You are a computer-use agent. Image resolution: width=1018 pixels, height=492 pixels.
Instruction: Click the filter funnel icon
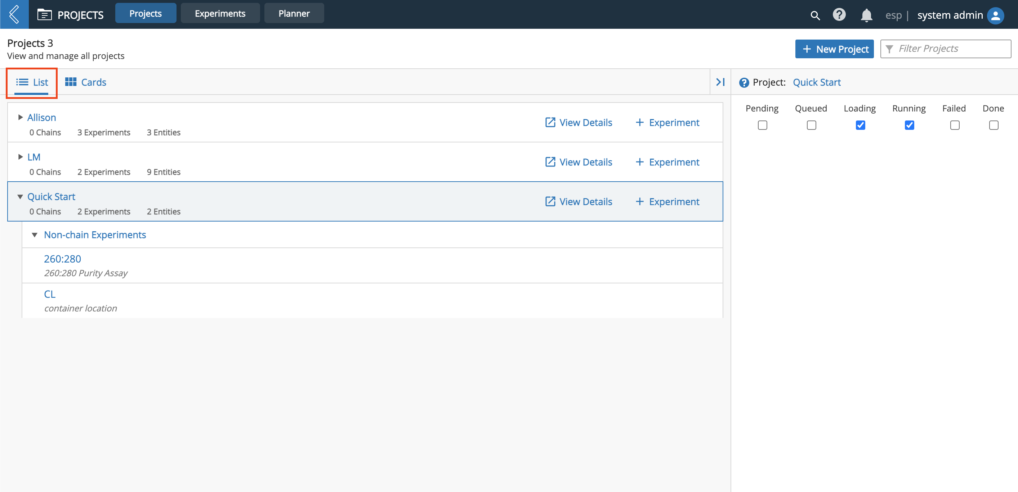pyautogui.click(x=889, y=49)
